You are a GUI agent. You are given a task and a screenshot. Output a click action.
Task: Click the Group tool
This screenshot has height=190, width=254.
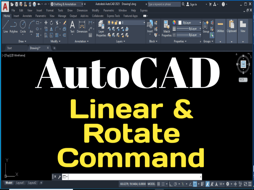coord(206,27)
